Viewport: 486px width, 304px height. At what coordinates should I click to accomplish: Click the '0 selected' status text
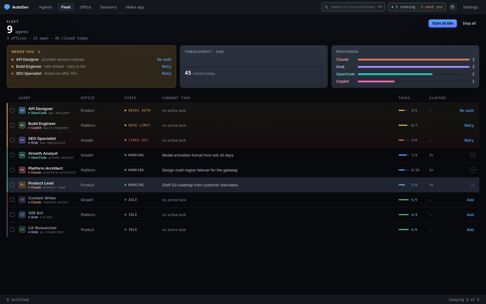(18, 300)
